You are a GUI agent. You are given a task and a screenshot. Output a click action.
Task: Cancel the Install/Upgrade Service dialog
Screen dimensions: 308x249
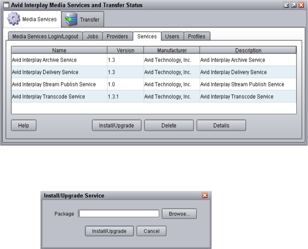[151, 231]
